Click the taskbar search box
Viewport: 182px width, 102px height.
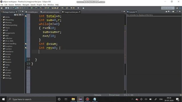coord(31,99)
